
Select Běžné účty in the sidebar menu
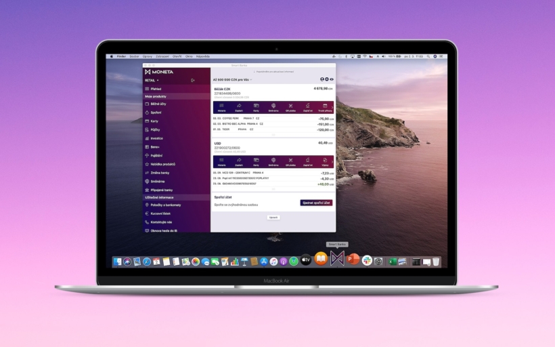(x=158, y=104)
